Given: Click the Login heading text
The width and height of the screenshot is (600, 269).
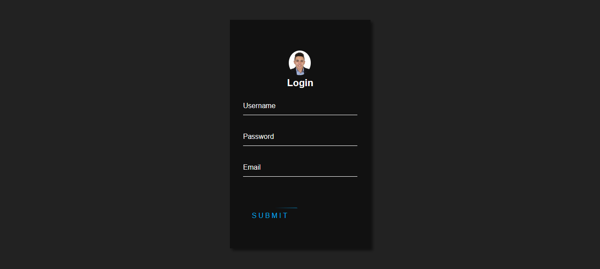Looking at the screenshot, I should [x=300, y=83].
